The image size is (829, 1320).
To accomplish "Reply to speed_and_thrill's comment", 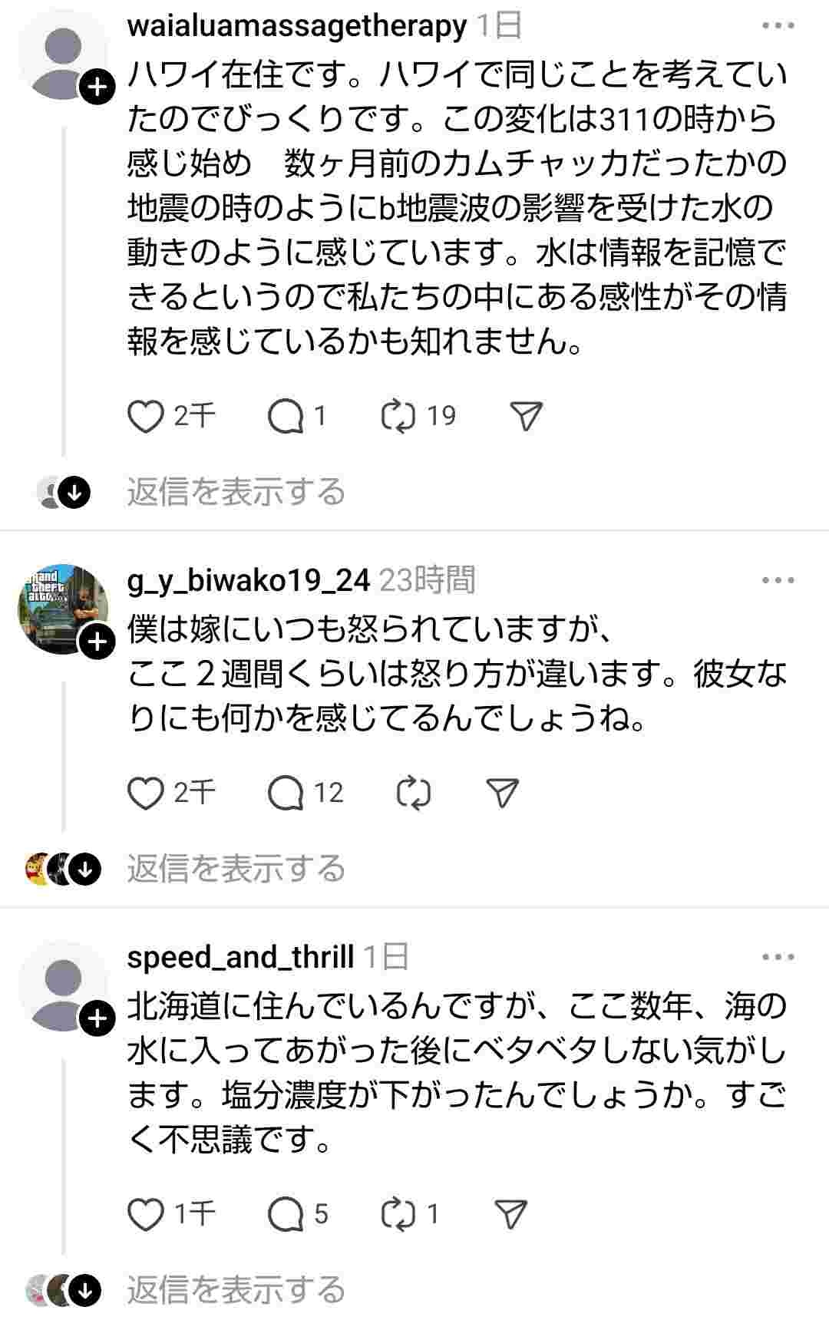I will coord(286,1215).
